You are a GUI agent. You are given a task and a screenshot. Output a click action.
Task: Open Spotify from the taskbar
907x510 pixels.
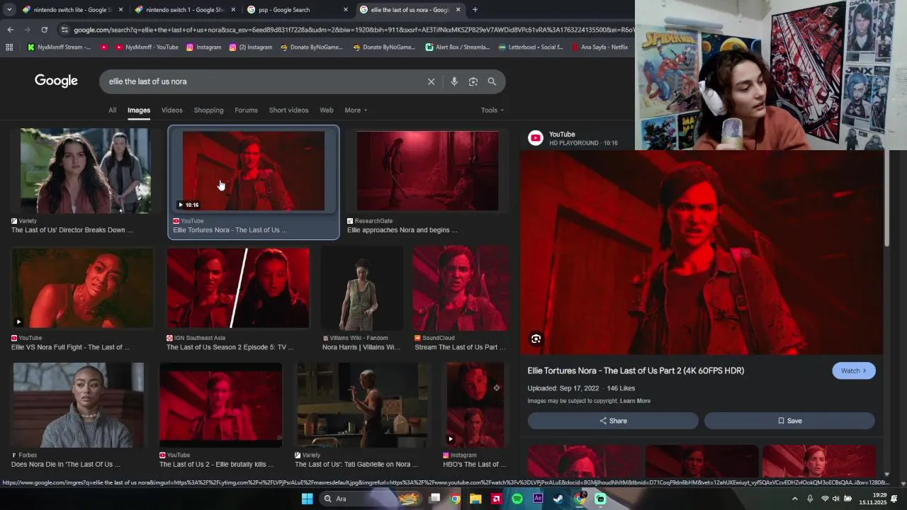pos(517,499)
